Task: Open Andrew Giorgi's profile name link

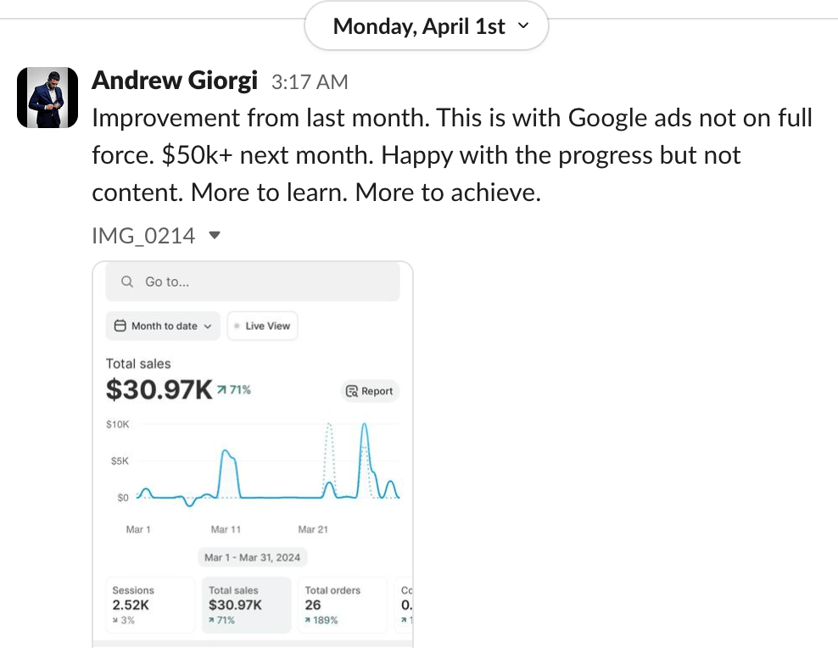Action: [x=174, y=81]
